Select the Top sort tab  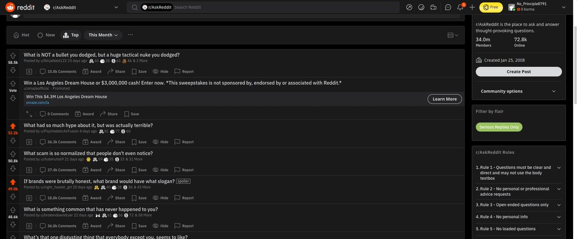71,35
